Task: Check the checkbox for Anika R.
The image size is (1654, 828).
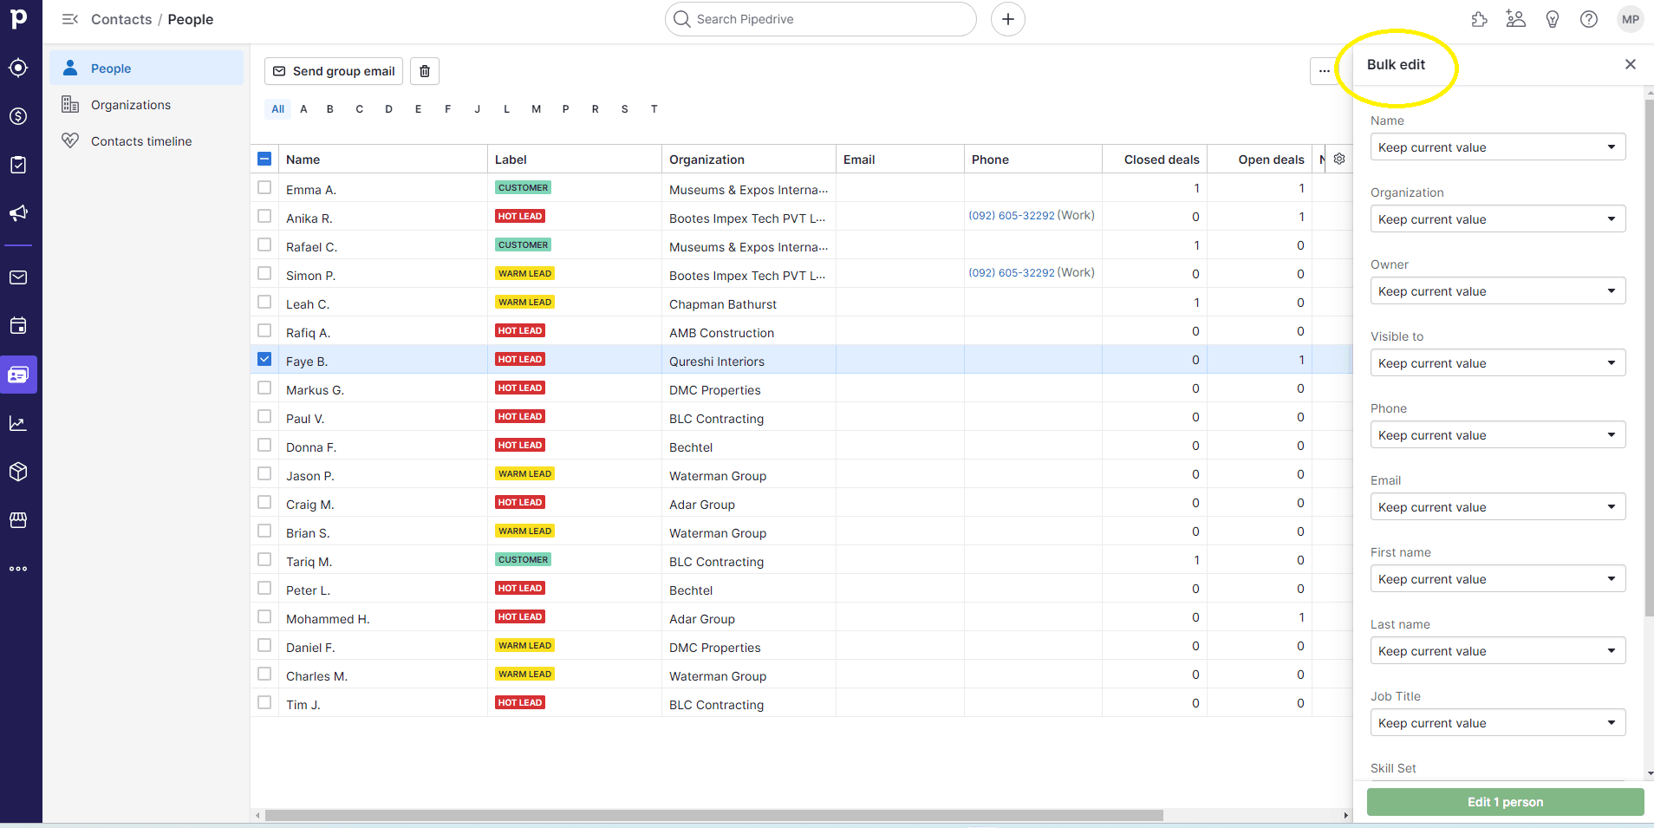Action: click(264, 216)
